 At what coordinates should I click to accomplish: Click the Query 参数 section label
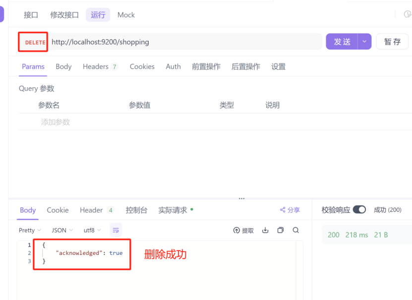tap(37, 89)
